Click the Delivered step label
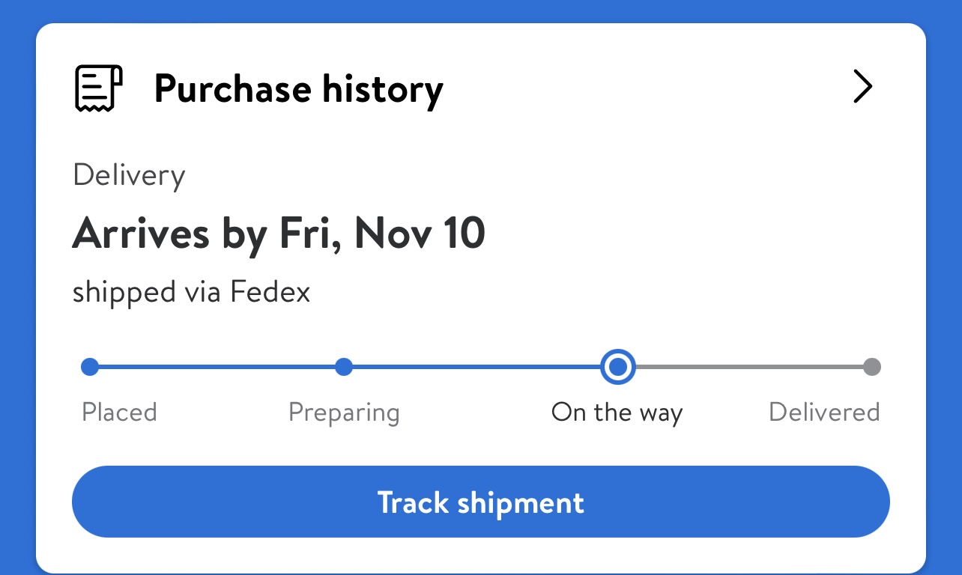The height and width of the screenshot is (575, 962). coord(824,413)
